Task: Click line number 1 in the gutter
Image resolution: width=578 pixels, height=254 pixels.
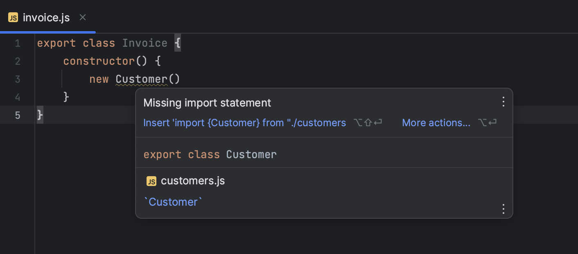Action: [x=17, y=43]
